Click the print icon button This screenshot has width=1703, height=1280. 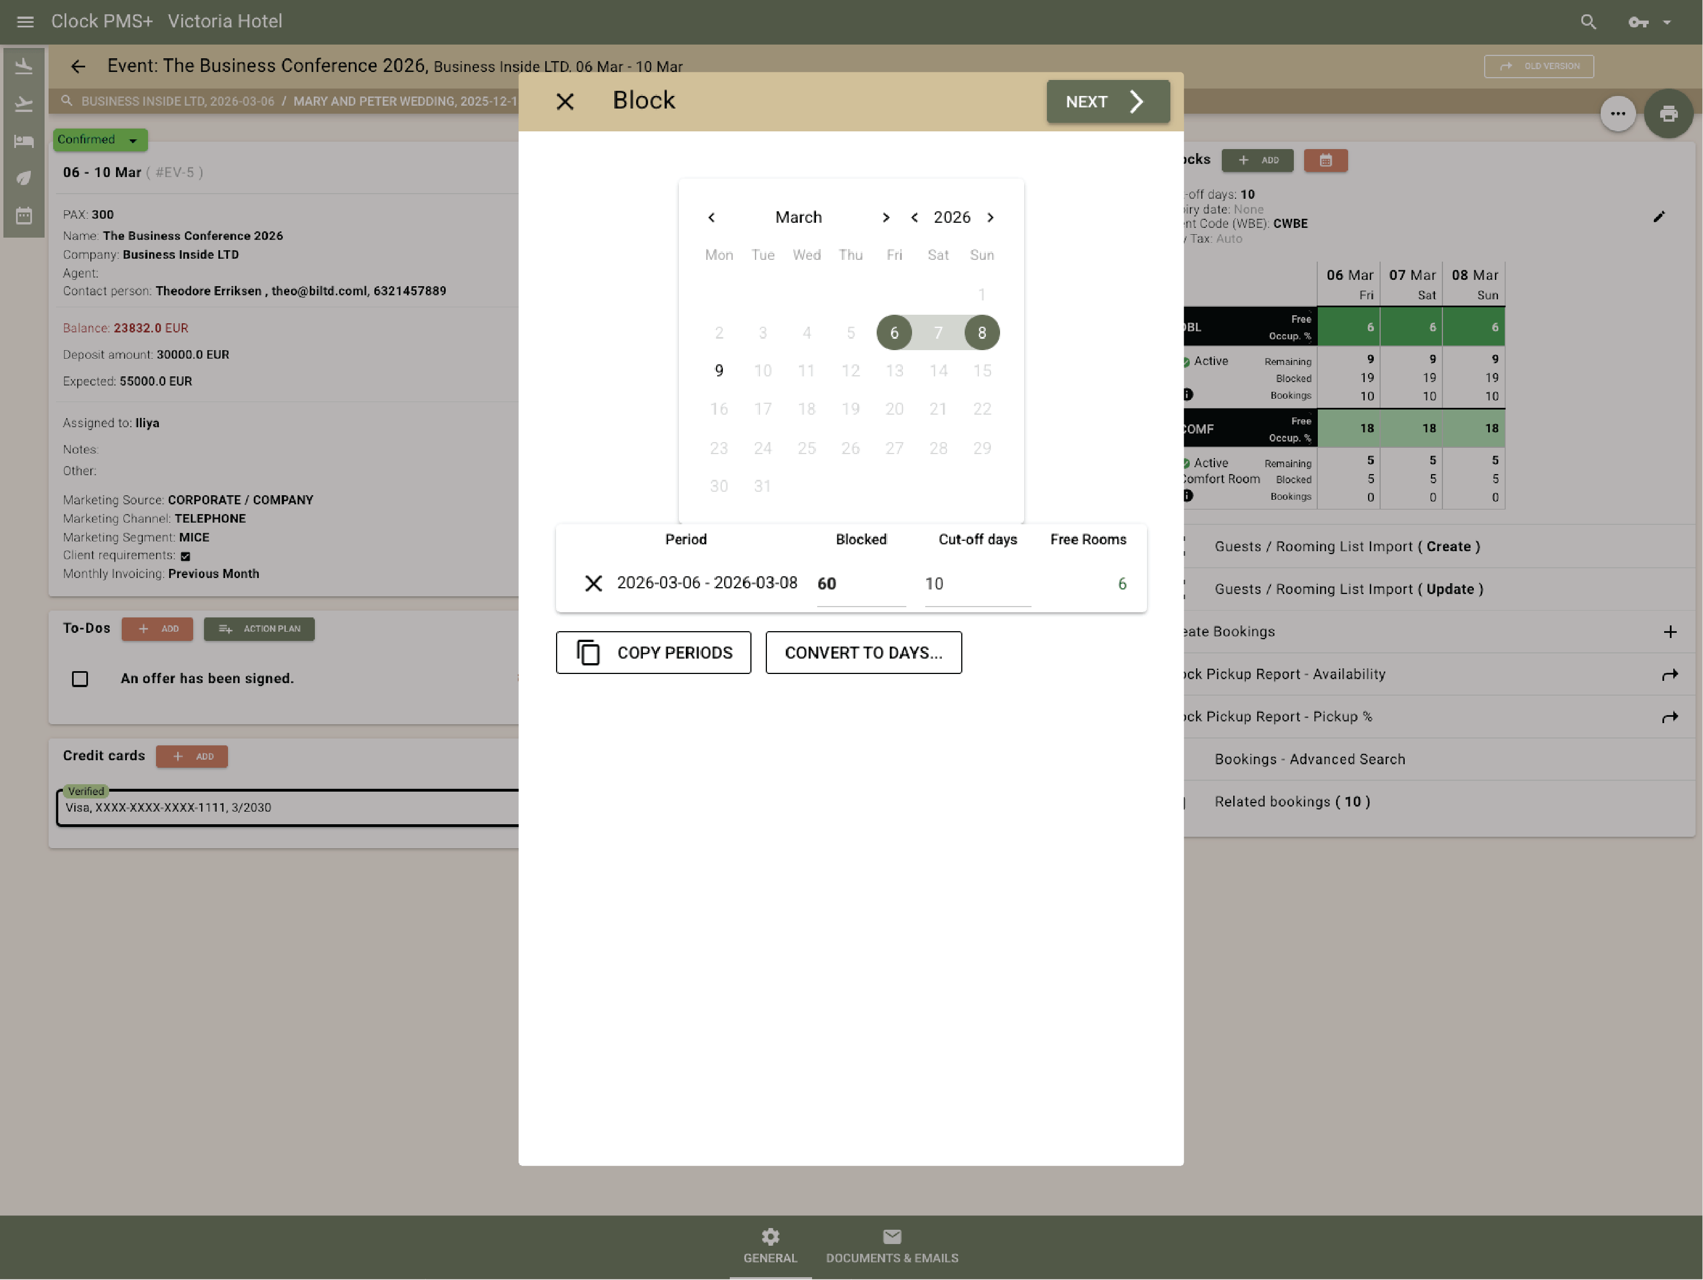(x=1668, y=114)
